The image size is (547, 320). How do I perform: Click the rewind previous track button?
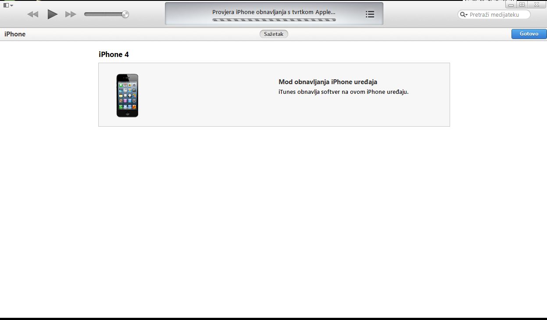[x=33, y=14]
